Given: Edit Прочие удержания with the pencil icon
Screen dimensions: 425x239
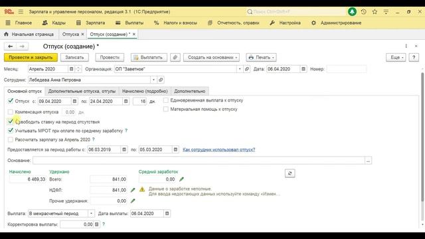Looking at the screenshot, I should tap(133, 200).
